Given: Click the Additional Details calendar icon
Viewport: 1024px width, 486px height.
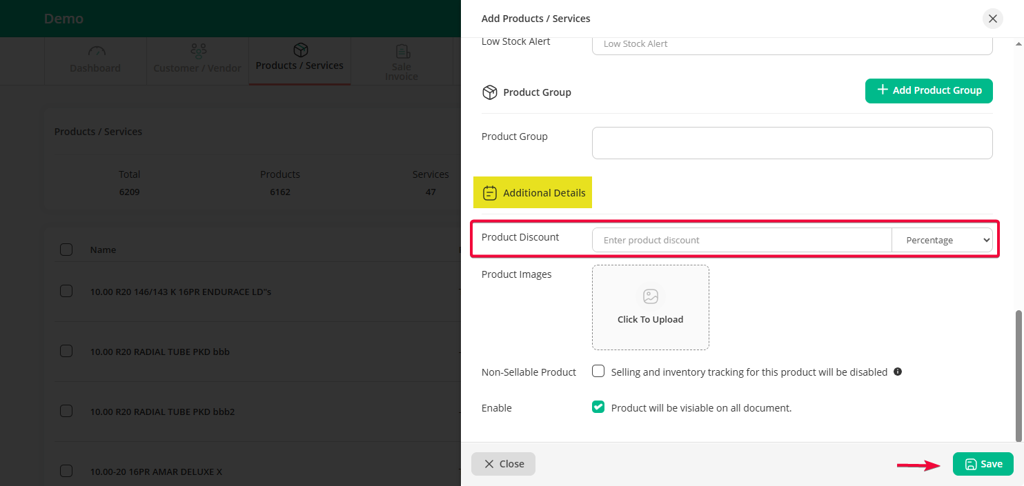Looking at the screenshot, I should click(x=490, y=193).
